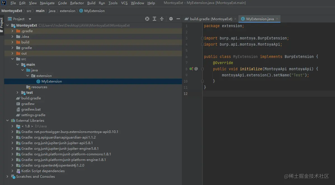
Task: Click the Collapse All icon in Project panel
Action: coord(162,19)
